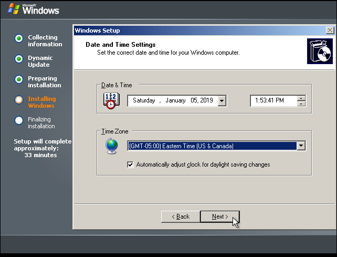The height and width of the screenshot is (257, 337).
Task: Go back with the Back button
Action: click(181, 217)
